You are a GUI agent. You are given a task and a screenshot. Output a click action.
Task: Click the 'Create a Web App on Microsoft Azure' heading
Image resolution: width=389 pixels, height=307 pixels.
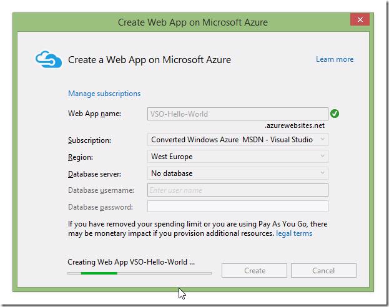coord(149,60)
